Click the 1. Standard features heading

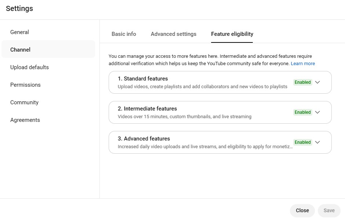tap(143, 79)
